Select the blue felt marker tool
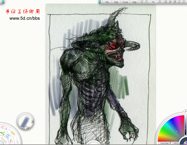 pos(8,136)
